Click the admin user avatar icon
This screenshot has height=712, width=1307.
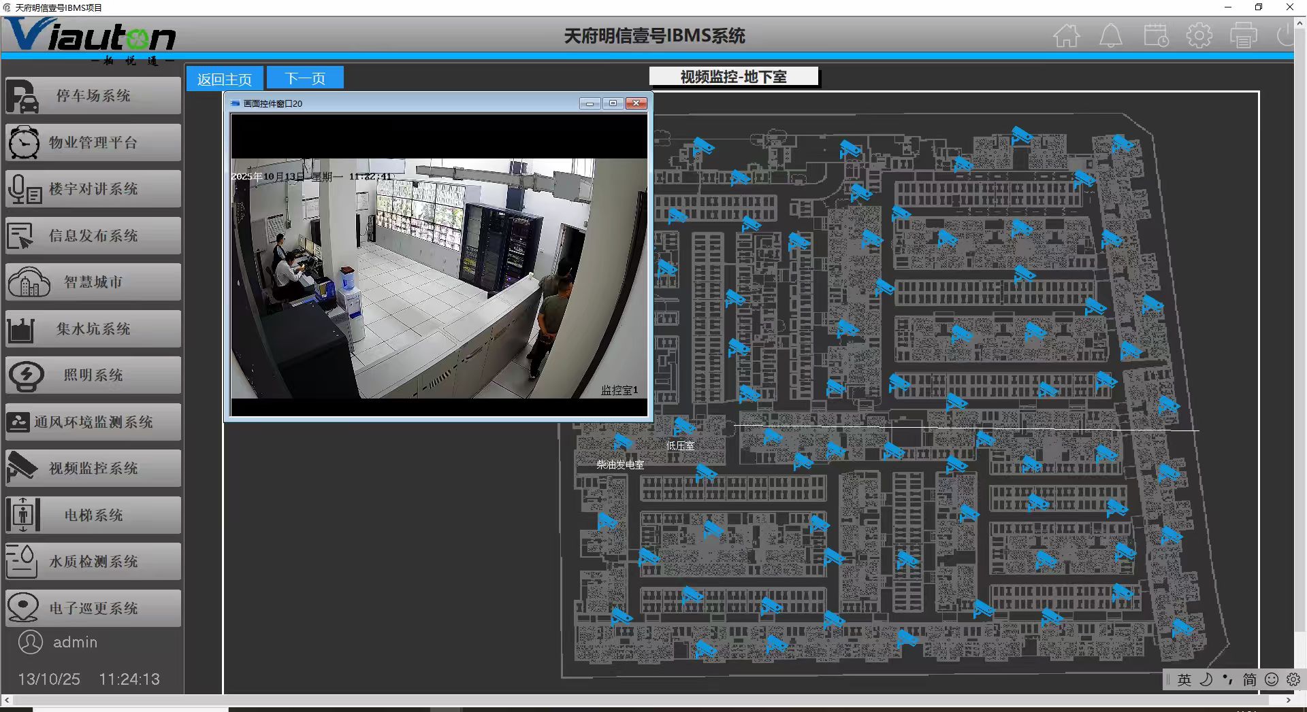31,642
